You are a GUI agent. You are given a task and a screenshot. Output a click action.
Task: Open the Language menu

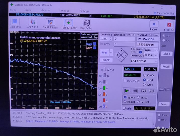coord(65,11)
